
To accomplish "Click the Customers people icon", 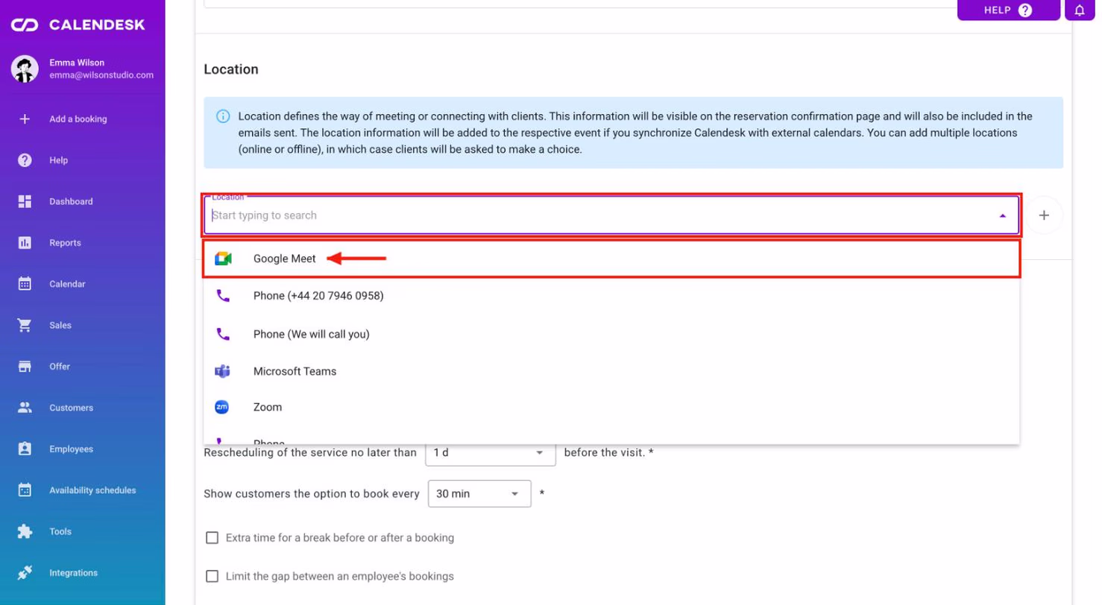I will [25, 408].
